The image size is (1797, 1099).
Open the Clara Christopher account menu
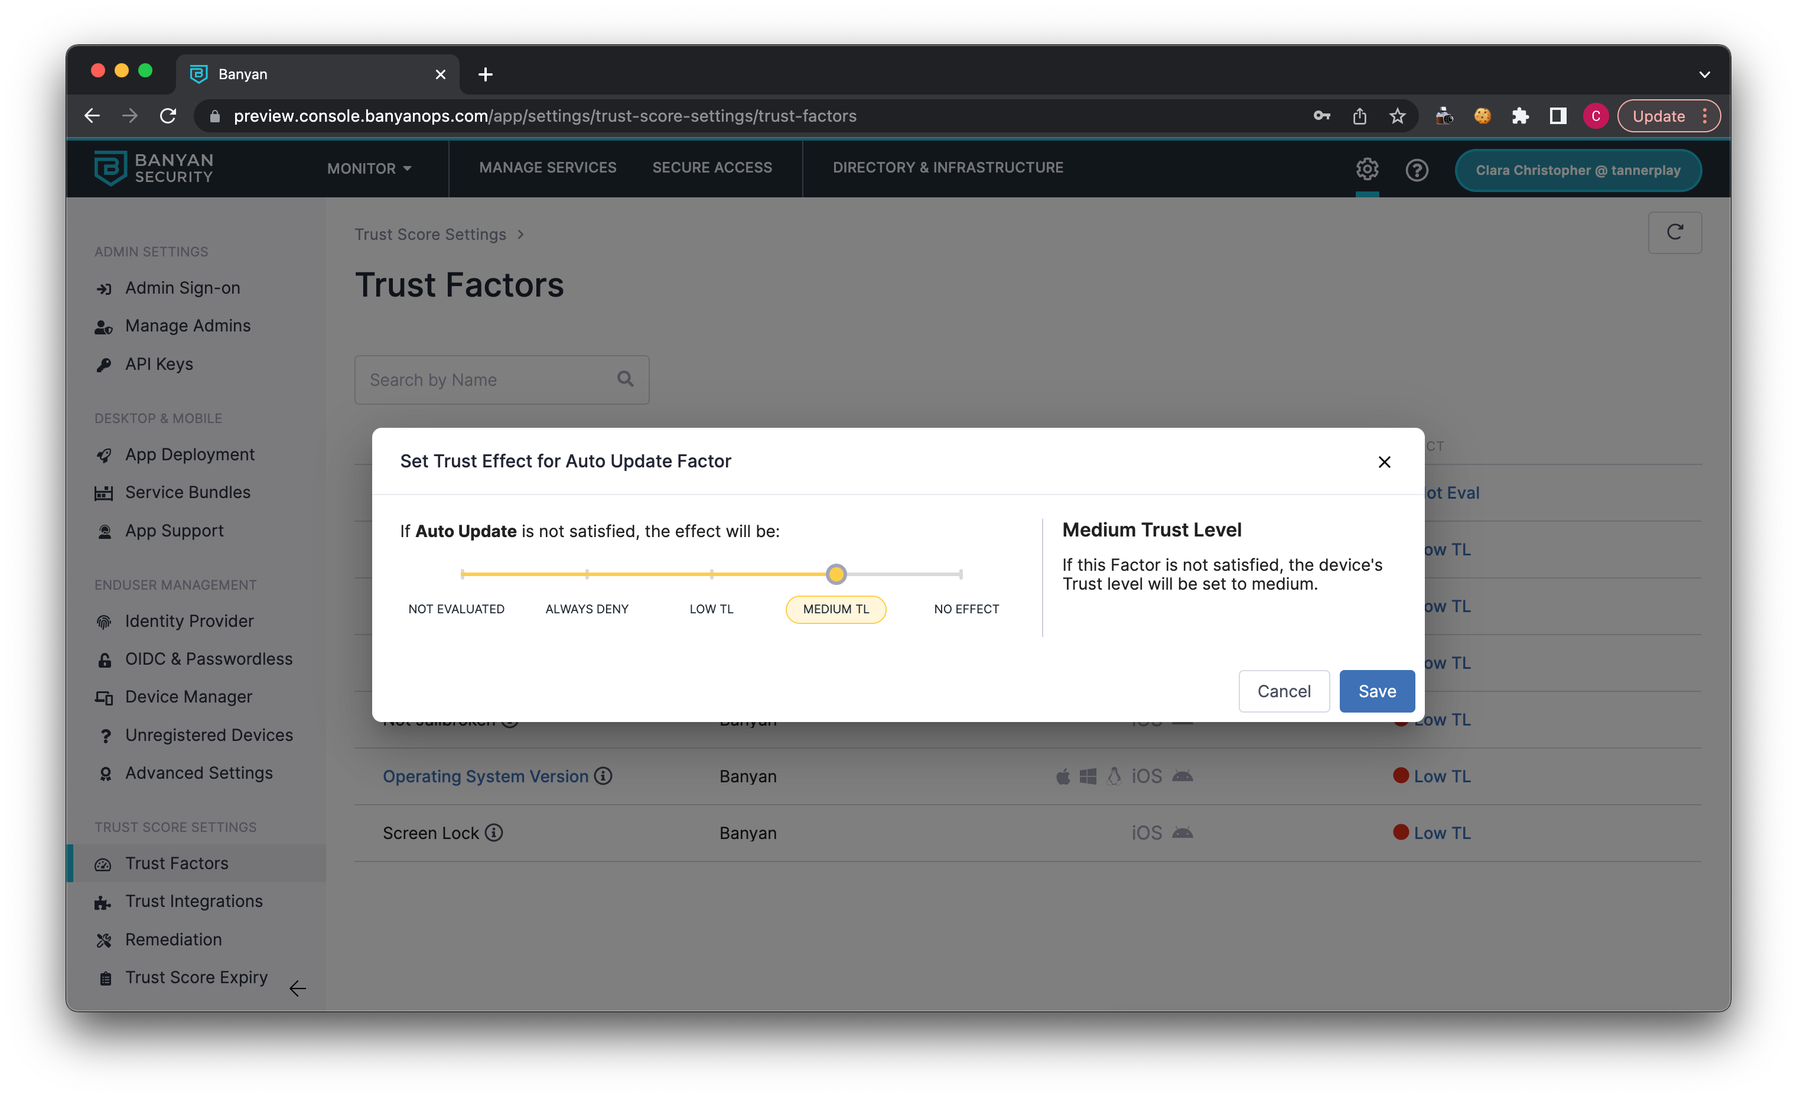click(1577, 170)
